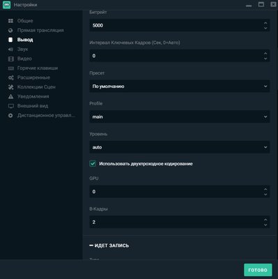Image resolution: width=278 pixels, height=279 pixels.
Task: Click the GPU input field
Action: tap(180, 192)
